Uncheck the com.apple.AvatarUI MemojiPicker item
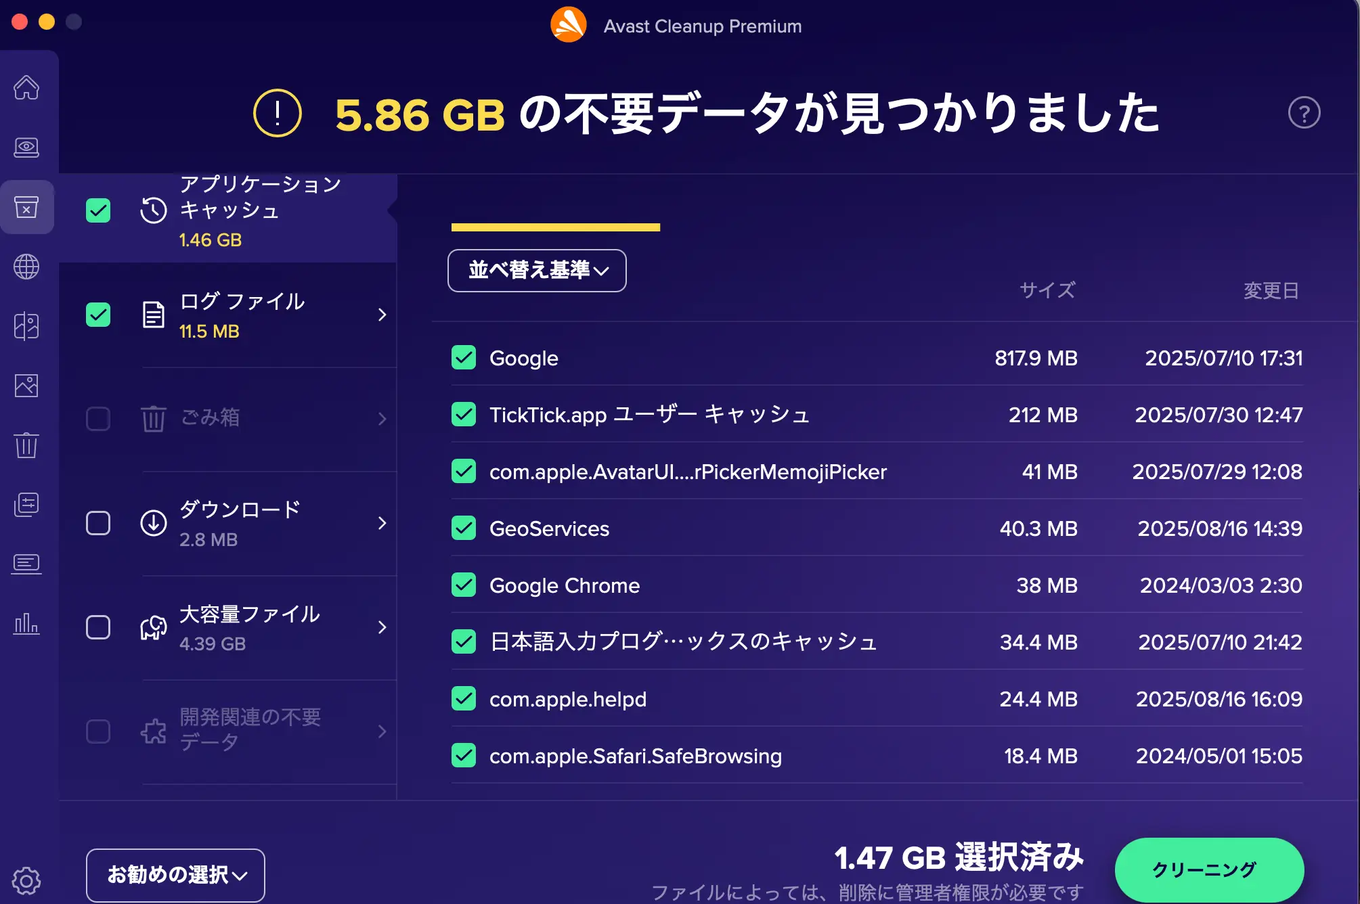This screenshot has height=904, width=1360. click(x=464, y=471)
